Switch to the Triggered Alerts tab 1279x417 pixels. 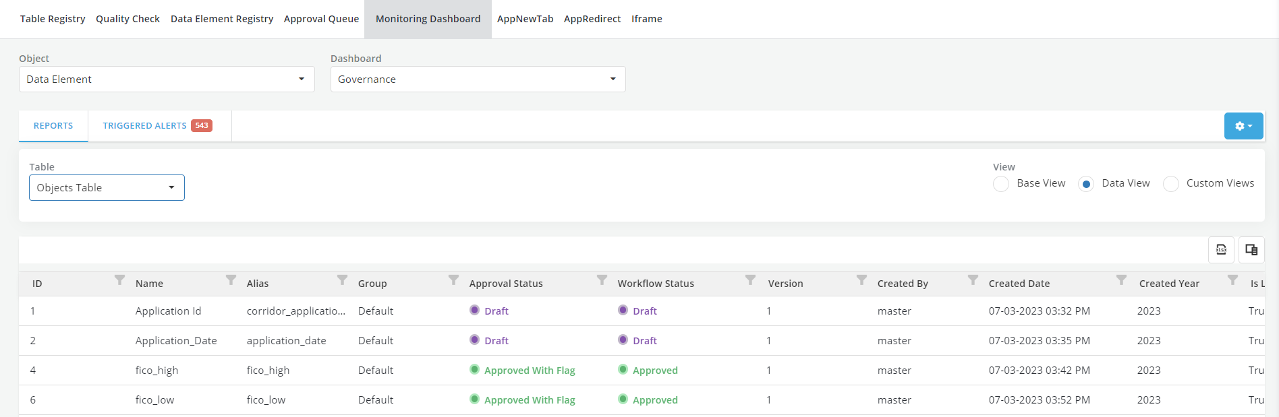(x=144, y=126)
